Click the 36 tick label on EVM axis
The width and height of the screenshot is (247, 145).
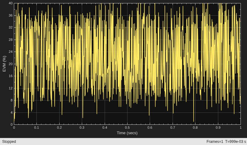point(11,15)
